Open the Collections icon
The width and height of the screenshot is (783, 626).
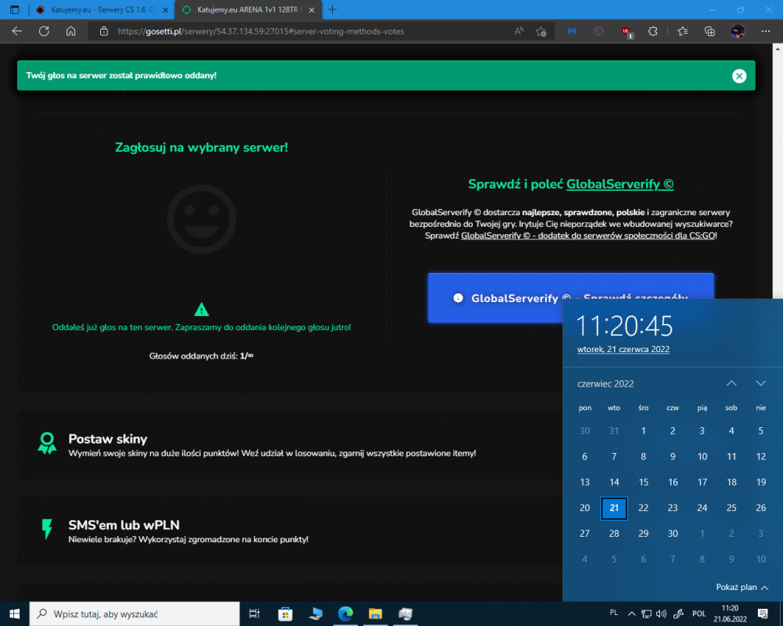coord(709,31)
